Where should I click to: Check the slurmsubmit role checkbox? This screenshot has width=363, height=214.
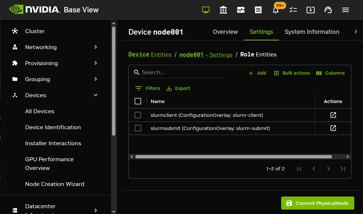[x=138, y=128]
